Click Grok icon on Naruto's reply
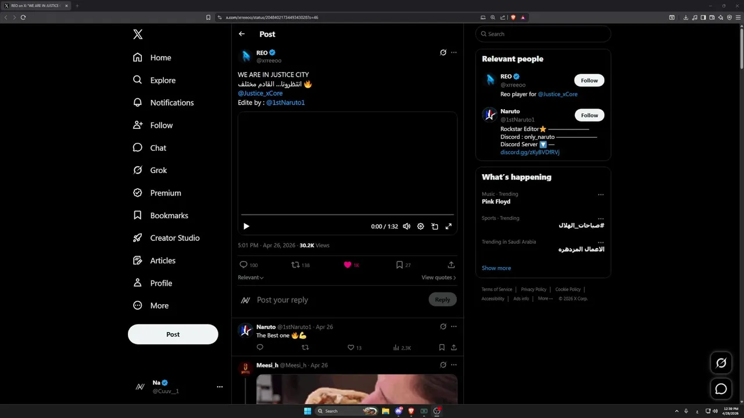Screen dimensions: 744x418 pos(443,326)
